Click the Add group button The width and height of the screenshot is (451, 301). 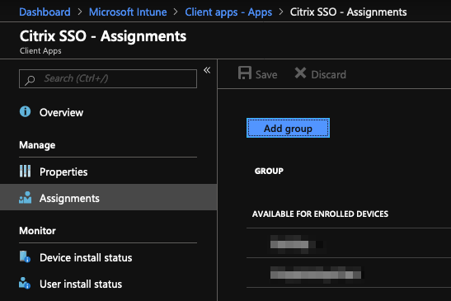pos(288,128)
